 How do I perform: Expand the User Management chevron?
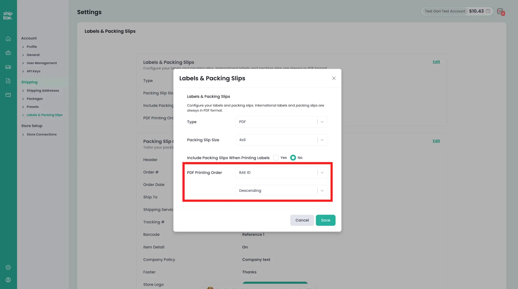23,63
